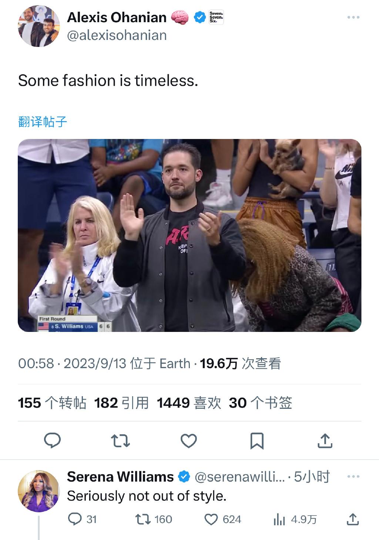Click the reply count icon on Serena's reply
The image size is (379, 540).
coord(75,519)
